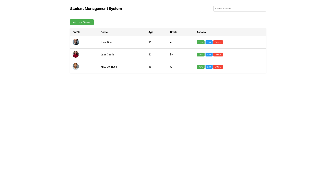Image resolution: width=336 pixels, height=176 pixels.
Task: View Mike Johnson's details
Action: pos(200,67)
